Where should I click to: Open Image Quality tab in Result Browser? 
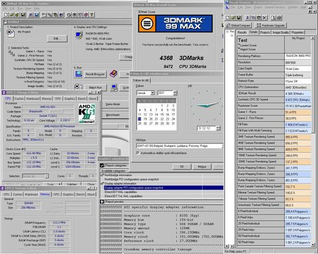pyautogui.click(x=280, y=32)
